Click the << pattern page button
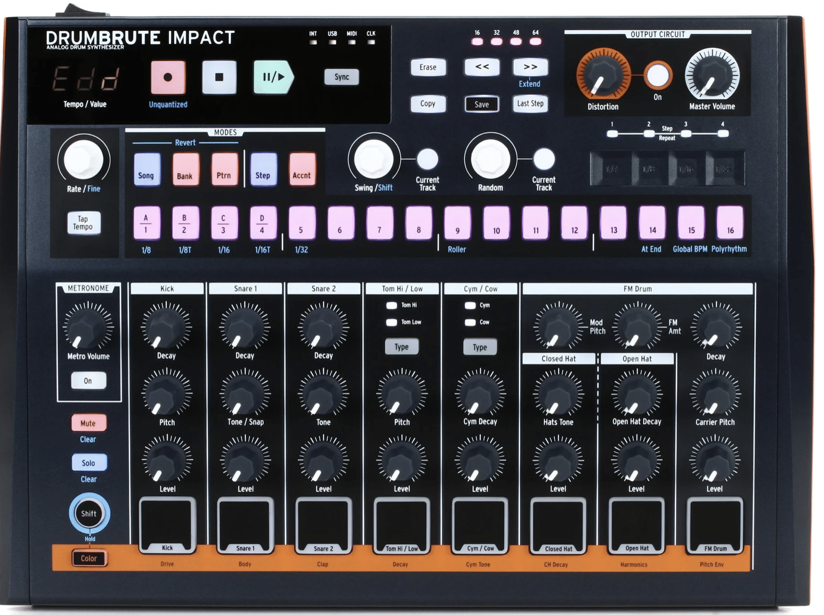This screenshot has width=824, height=615. pos(482,67)
